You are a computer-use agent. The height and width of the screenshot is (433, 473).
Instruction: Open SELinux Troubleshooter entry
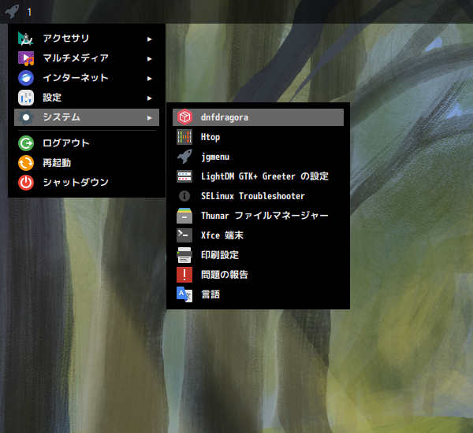[258, 196]
